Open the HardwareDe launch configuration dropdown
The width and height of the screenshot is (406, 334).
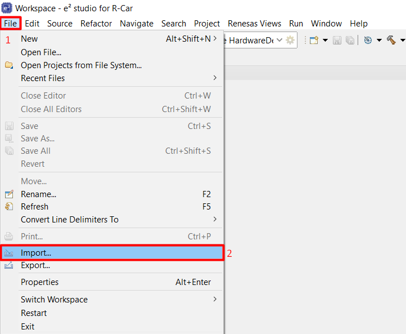point(279,40)
